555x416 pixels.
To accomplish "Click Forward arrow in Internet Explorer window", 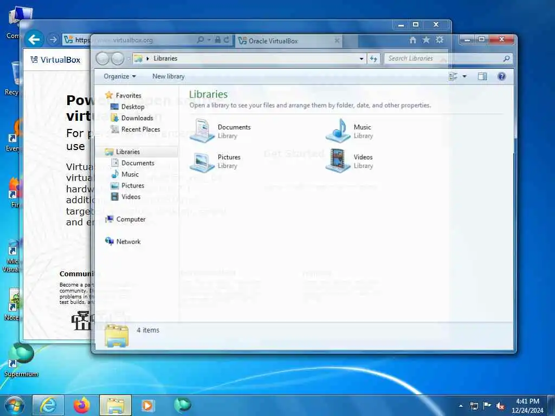I will pos(53,39).
